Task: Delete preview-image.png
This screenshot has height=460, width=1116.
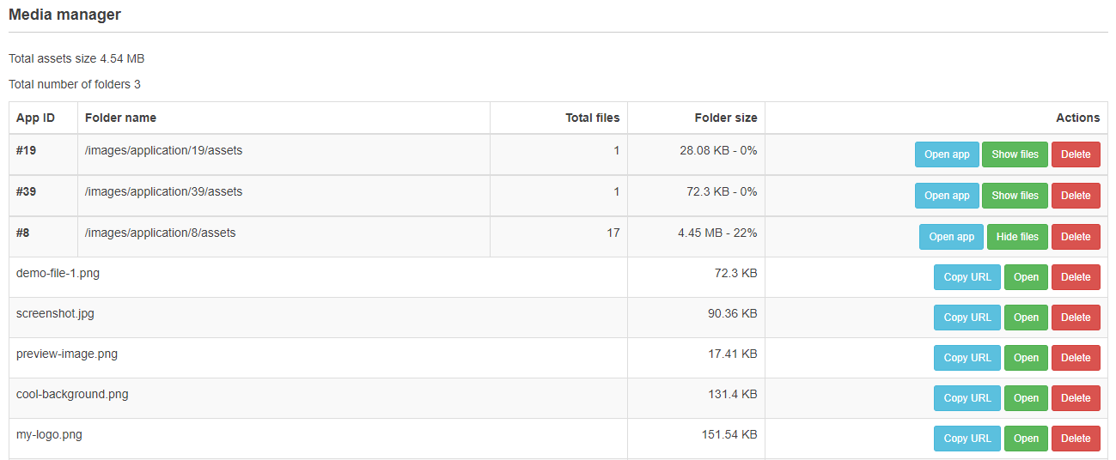Action: 1076,358
